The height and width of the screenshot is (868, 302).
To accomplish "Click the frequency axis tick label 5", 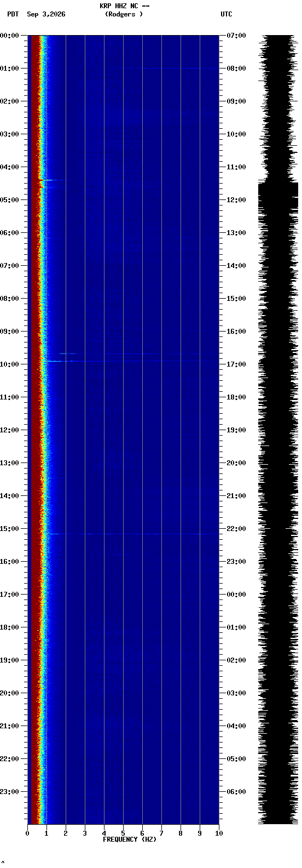I will coord(123,833).
